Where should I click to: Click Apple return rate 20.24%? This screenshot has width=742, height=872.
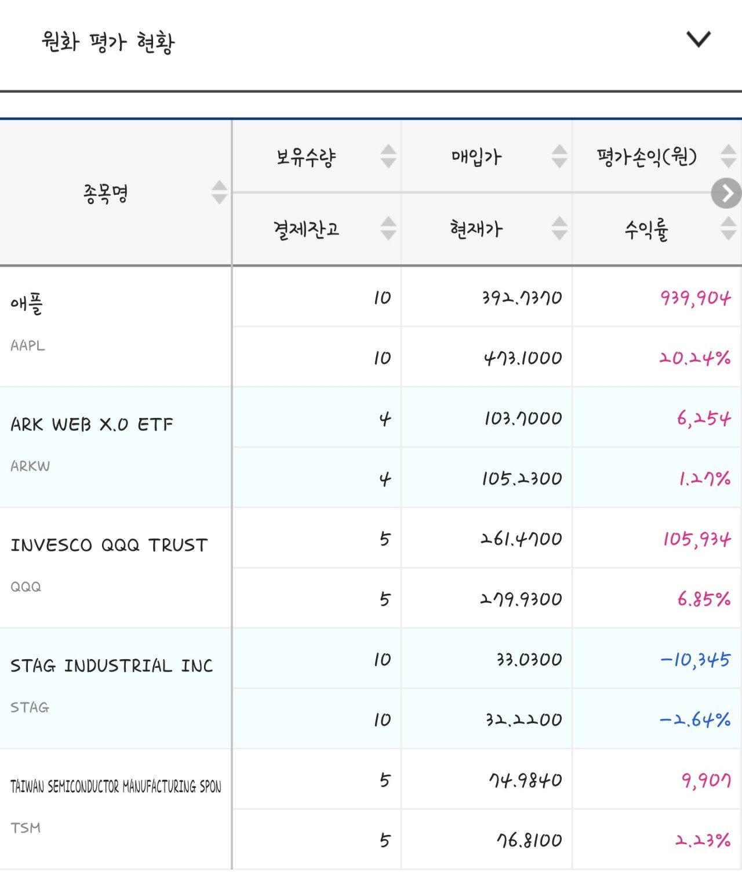(x=694, y=358)
